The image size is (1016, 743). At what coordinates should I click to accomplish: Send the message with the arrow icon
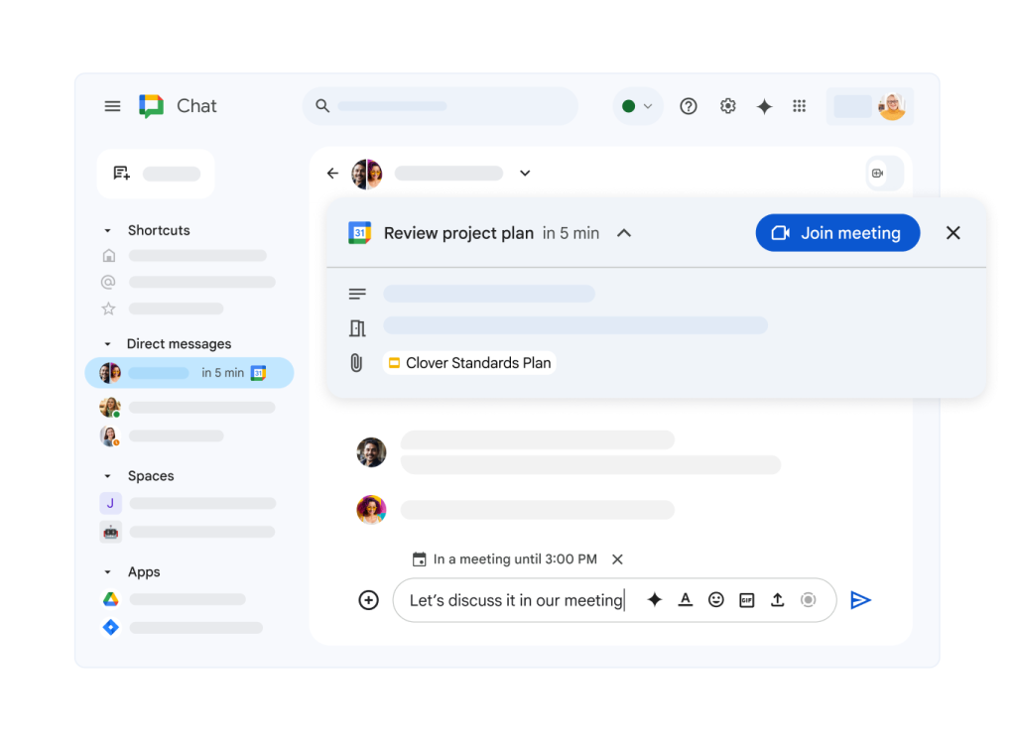pos(860,600)
